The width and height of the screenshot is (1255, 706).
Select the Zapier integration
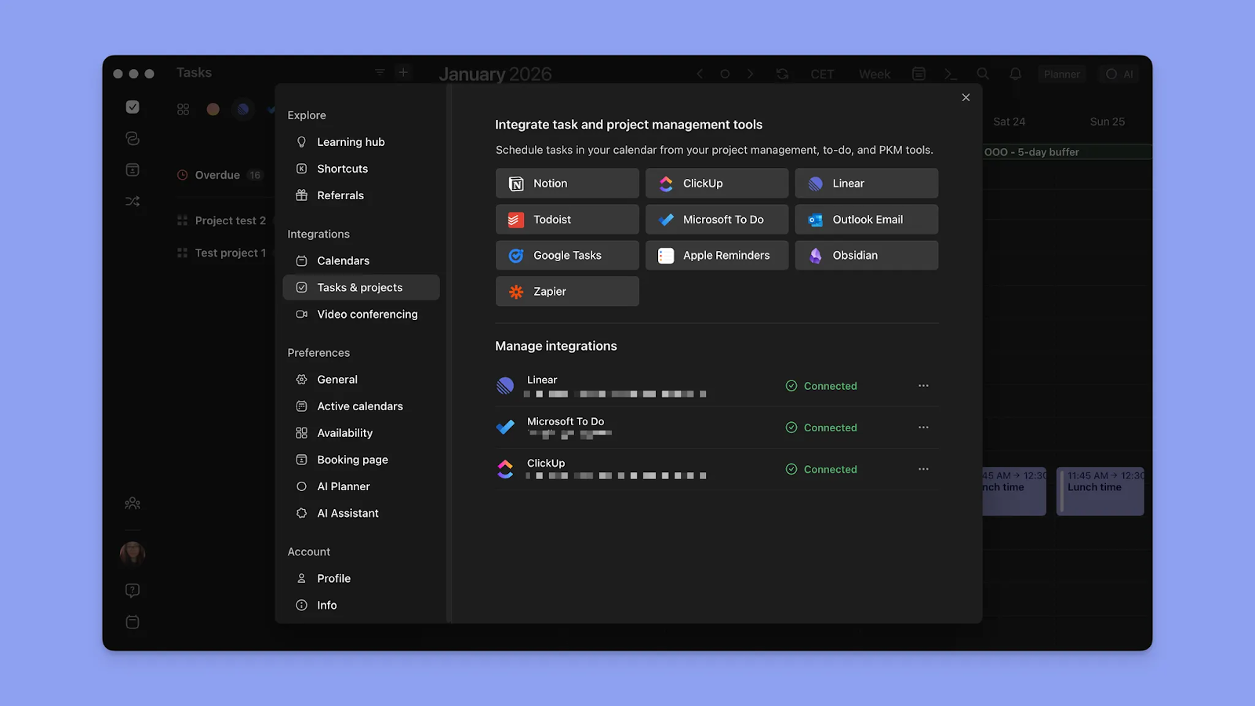[x=566, y=291]
